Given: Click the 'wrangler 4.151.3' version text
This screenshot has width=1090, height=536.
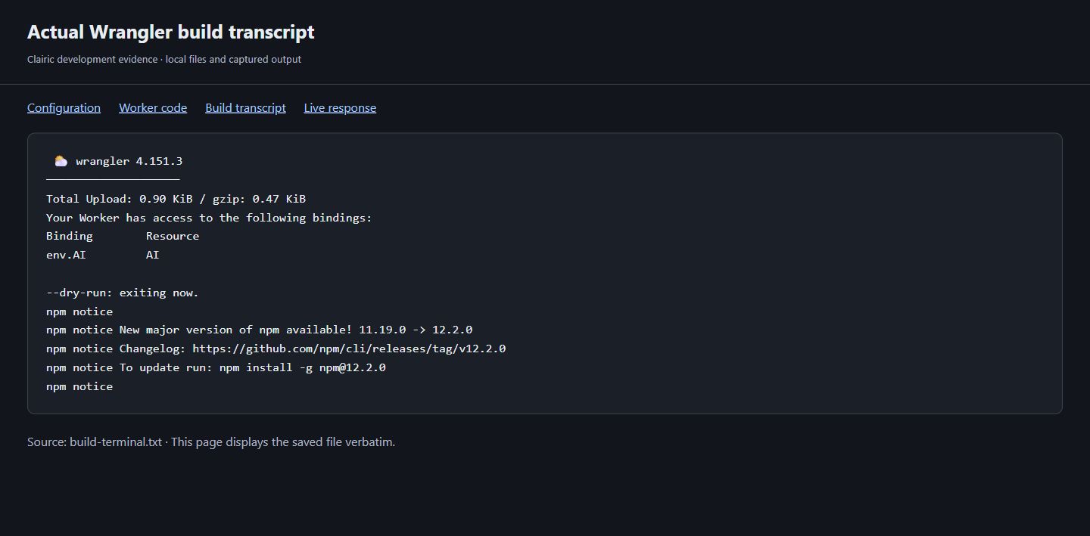Looking at the screenshot, I should 129,161.
